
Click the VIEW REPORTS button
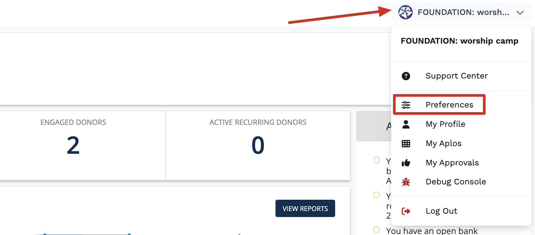point(305,208)
